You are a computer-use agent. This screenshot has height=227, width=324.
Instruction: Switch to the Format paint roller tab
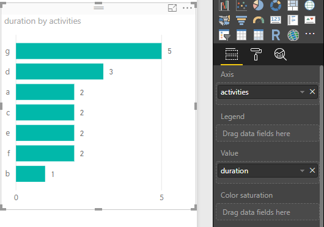tap(256, 54)
